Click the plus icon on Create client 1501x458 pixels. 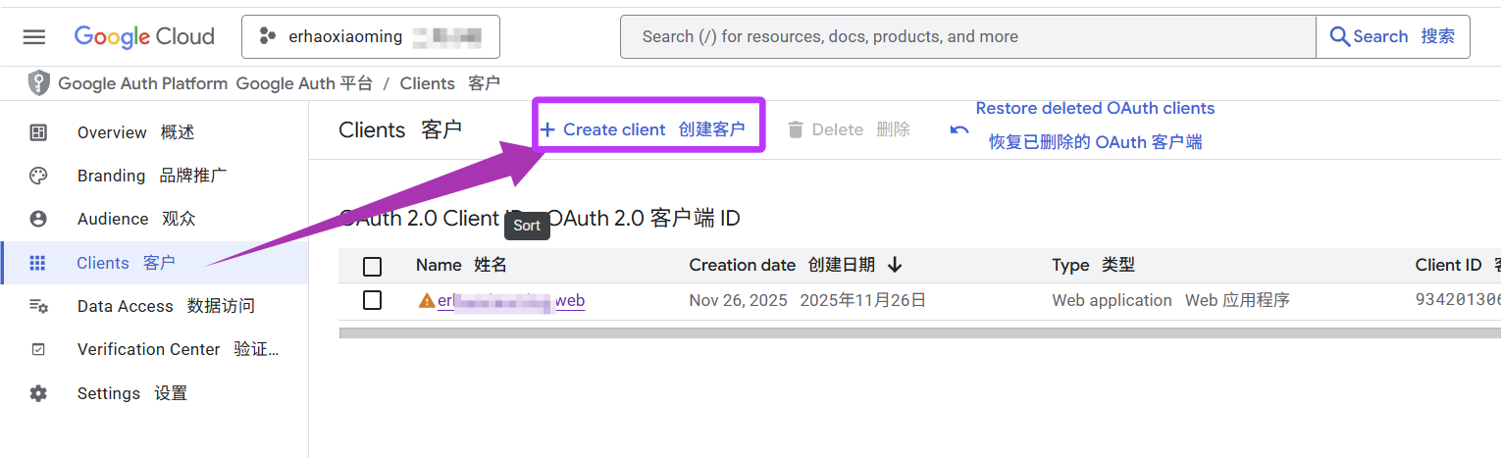[547, 129]
